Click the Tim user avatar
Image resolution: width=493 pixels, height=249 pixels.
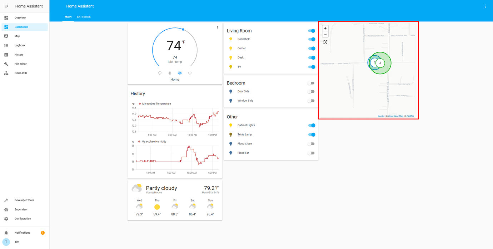pyautogui.click(x=6, y=242)
